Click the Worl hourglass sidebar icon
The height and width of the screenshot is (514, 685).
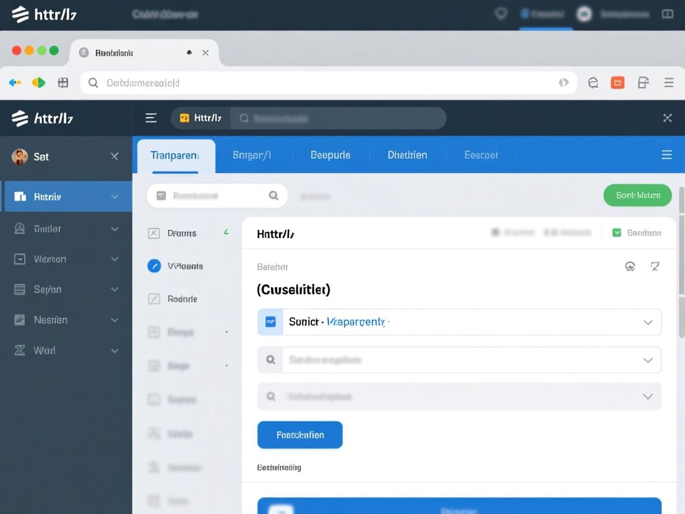point(20,350)
